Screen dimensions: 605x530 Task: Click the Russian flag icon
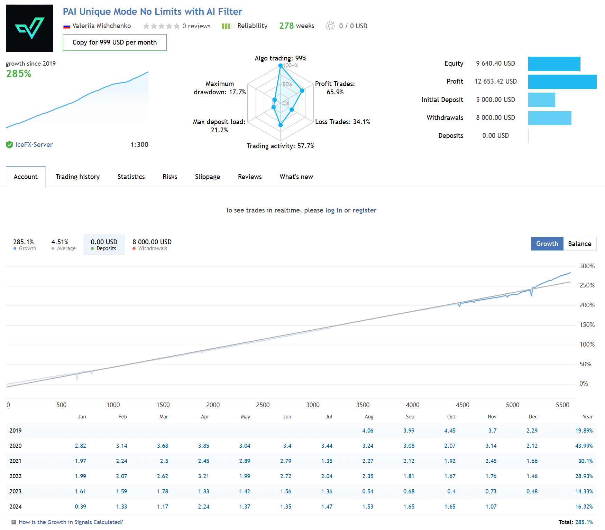click(67, 26)
